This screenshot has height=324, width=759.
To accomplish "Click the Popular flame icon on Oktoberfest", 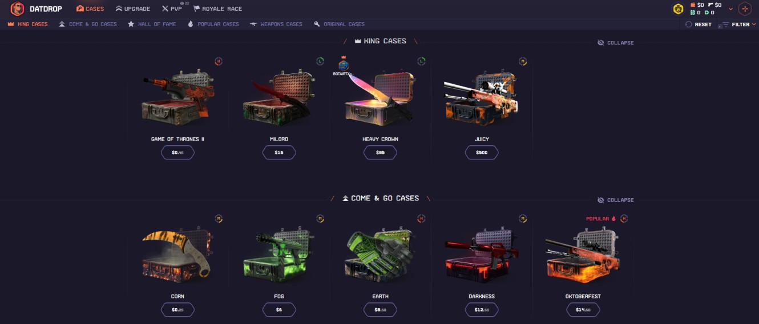I will (x=614, y=219).
